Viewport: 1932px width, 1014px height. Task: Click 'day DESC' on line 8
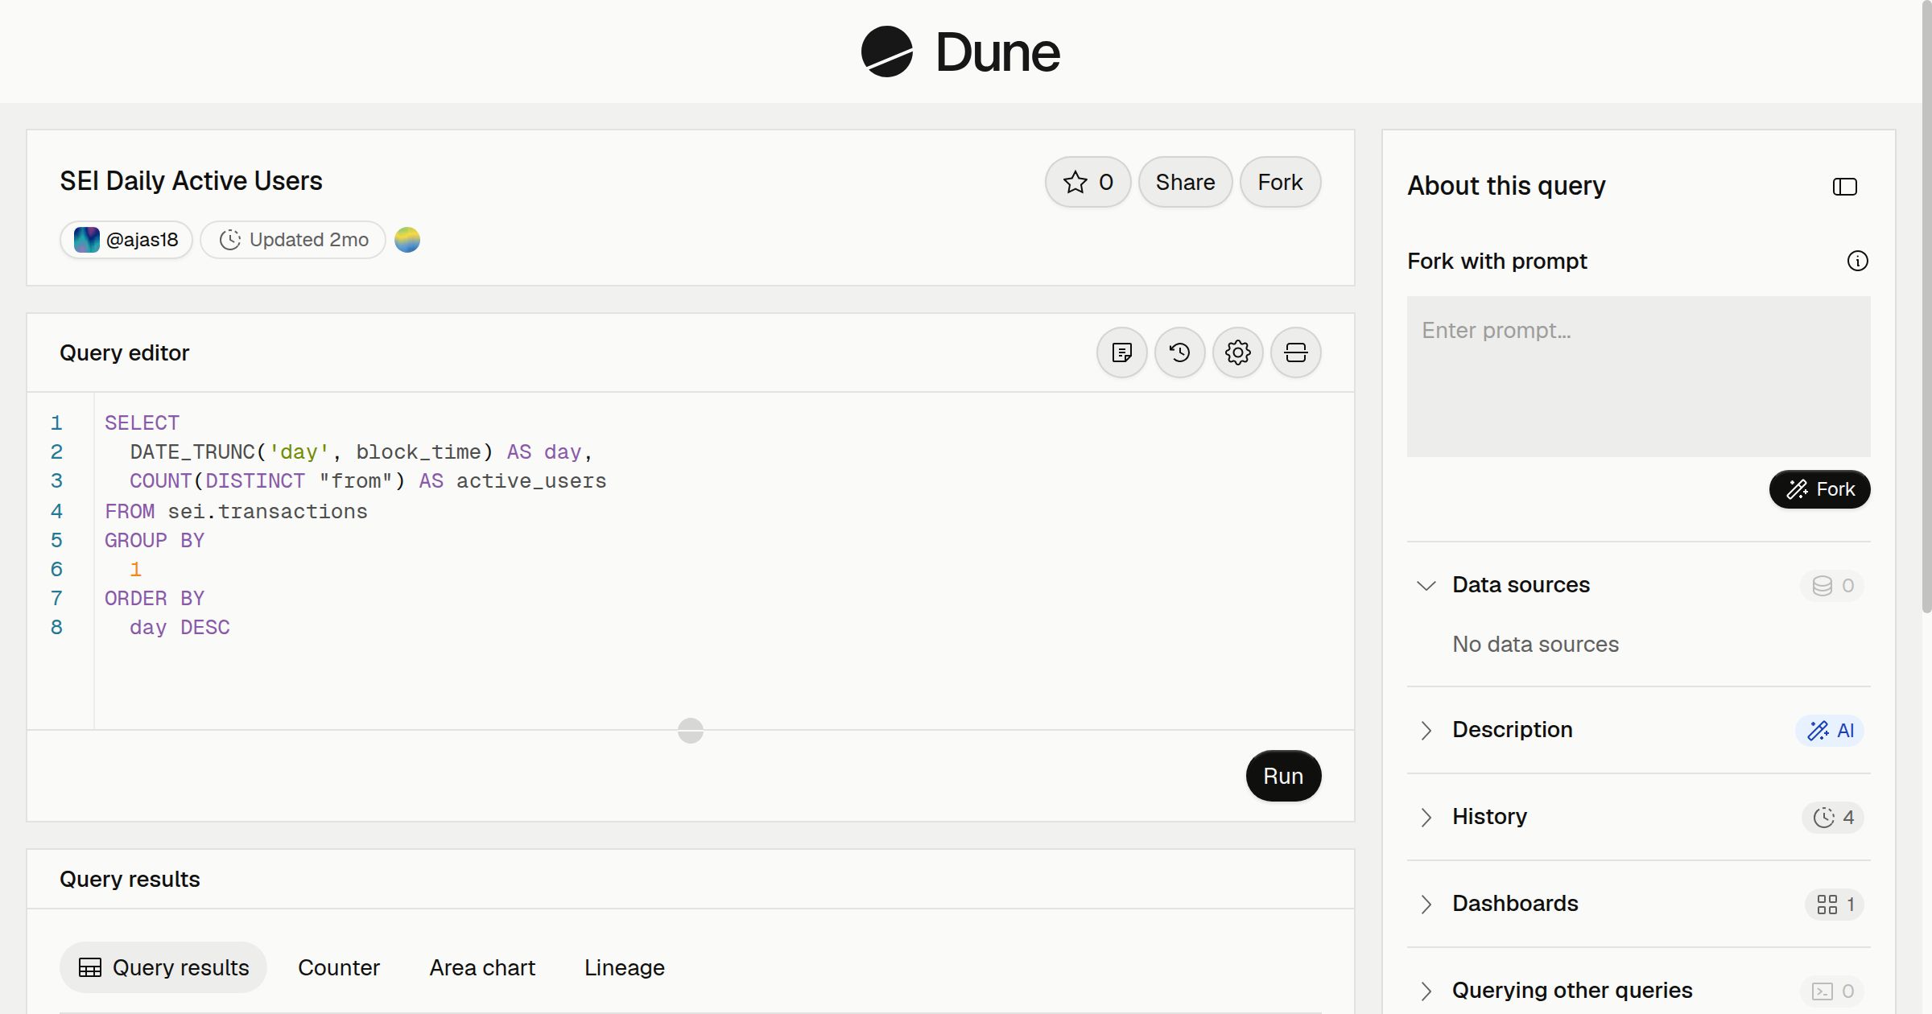coord(180,628)
